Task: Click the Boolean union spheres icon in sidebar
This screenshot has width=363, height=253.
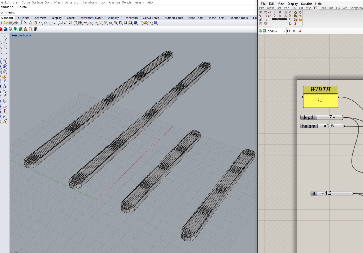Action: click(4, 66)
